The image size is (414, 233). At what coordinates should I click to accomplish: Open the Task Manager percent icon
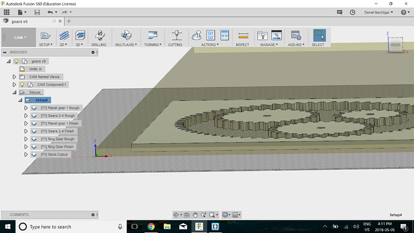coord(277,35)
